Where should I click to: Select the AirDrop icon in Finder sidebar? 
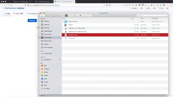[x=42, y=21]
